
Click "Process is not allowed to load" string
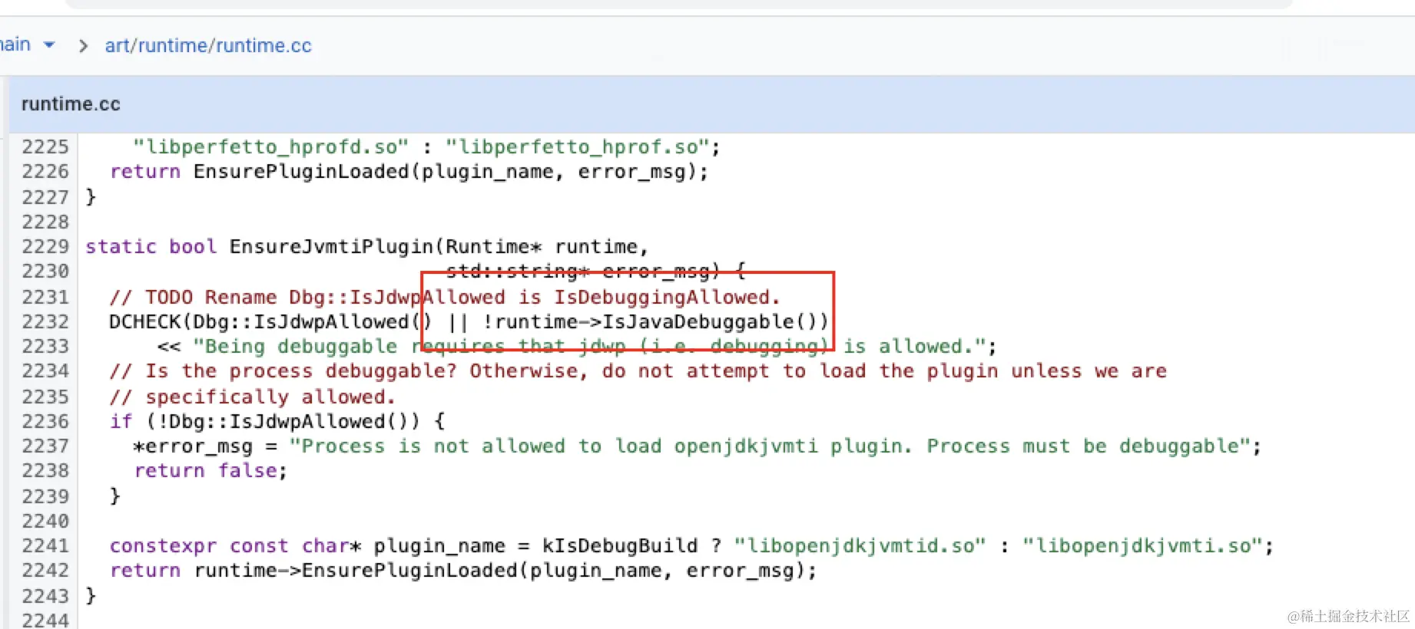pos(770,446)
